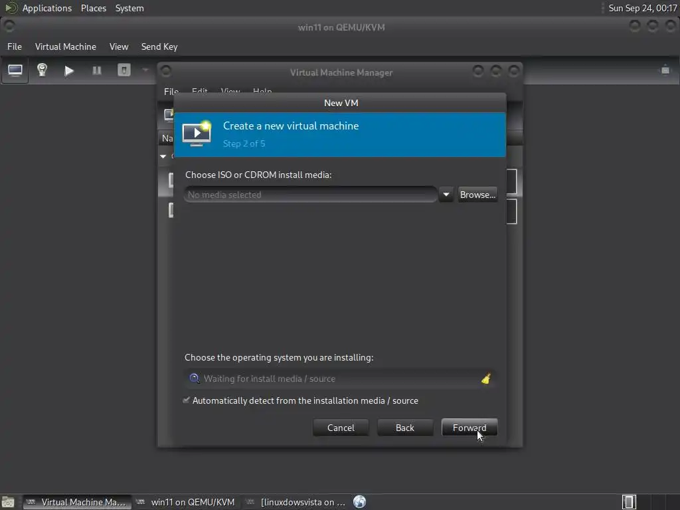Switch to linuxdowsvista taskbar entry
Screen dimensions: 680x510
pos(296,502)
